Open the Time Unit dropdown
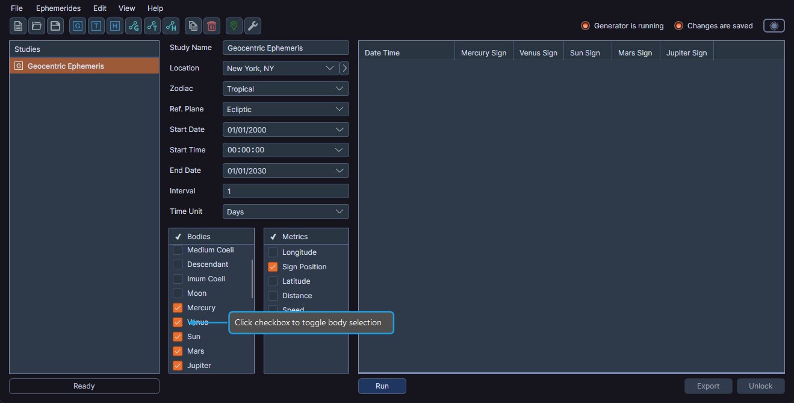794x403 pixels. point(285,211)
